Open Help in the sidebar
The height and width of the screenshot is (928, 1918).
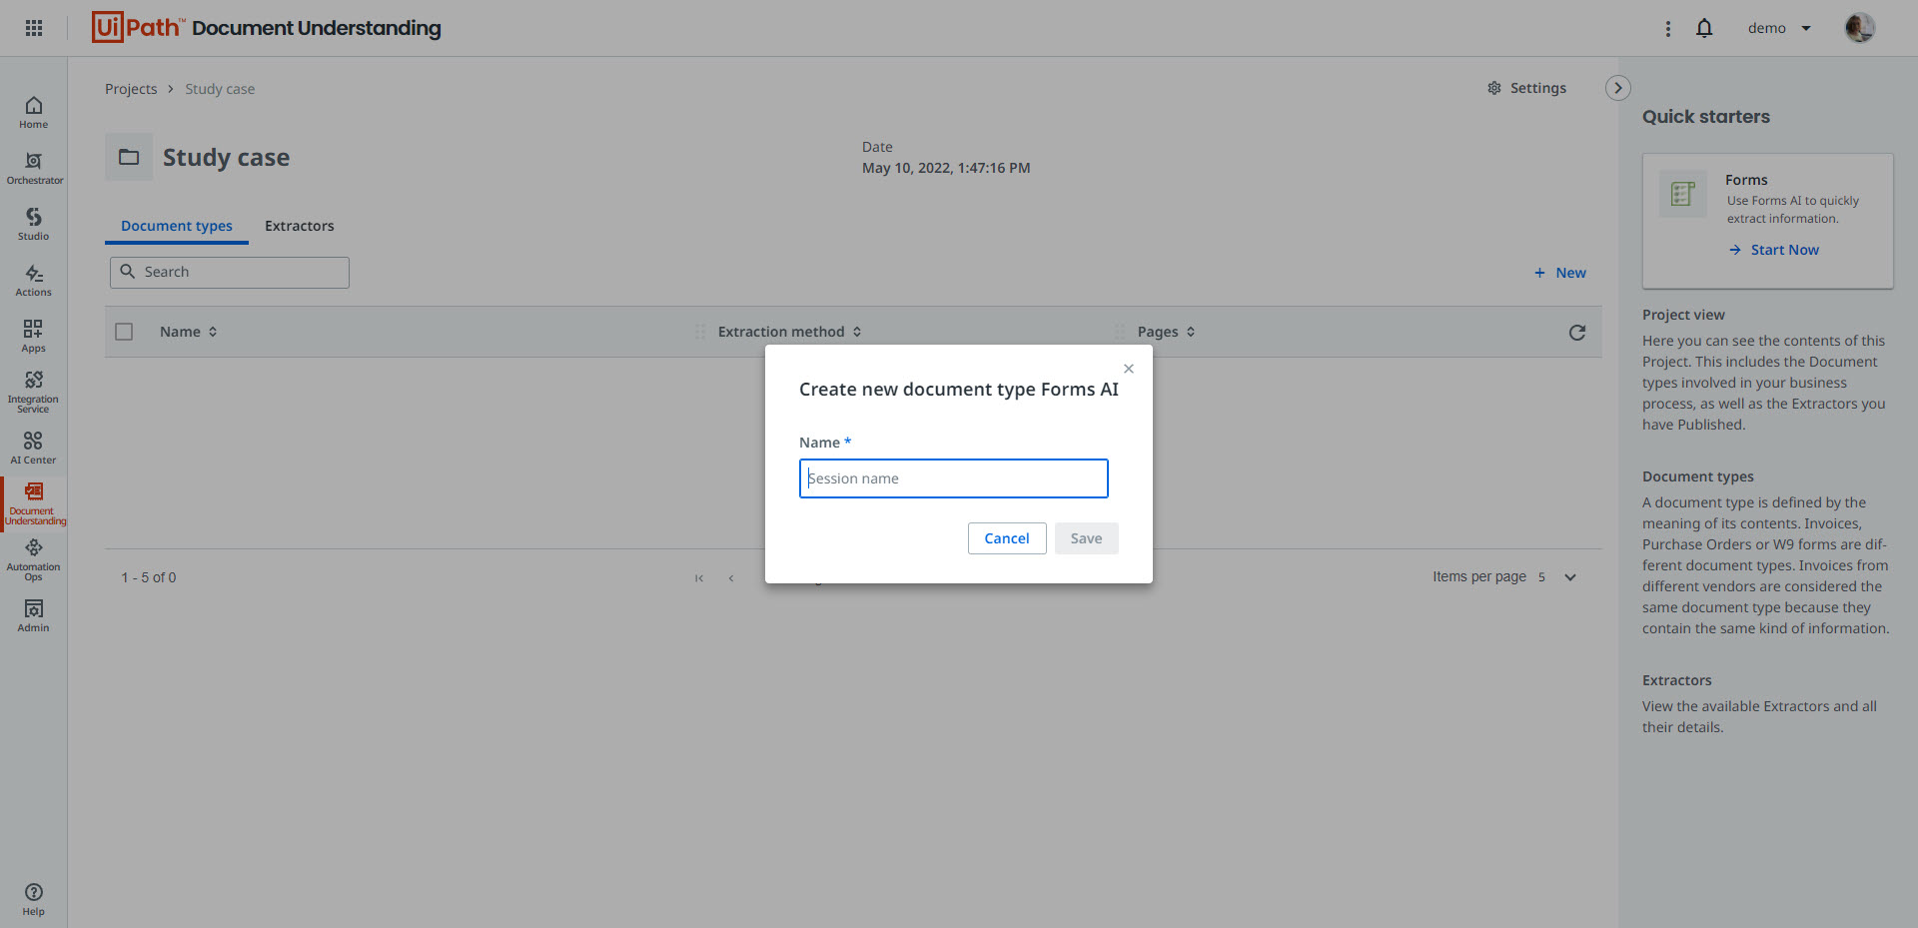[33, 899]
